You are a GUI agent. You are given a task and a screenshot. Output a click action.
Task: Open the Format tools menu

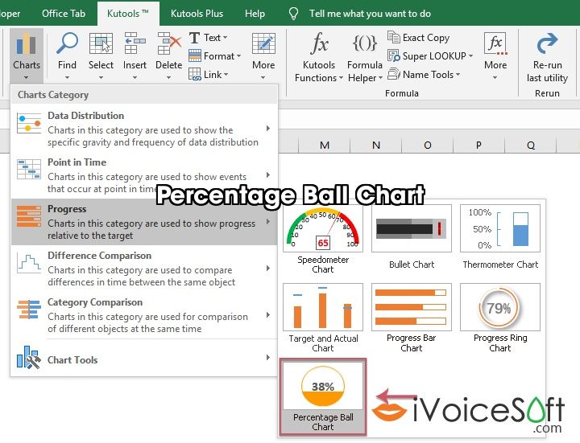pyautogui.click(x=214, y=56)
